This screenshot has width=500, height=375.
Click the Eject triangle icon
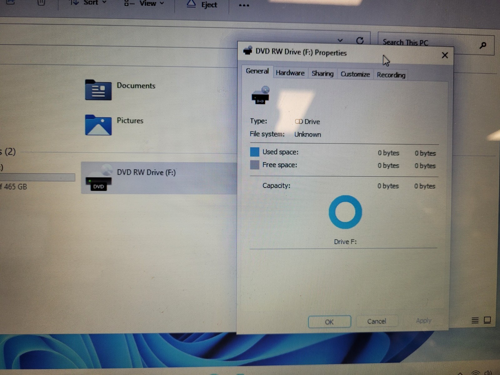click(x=191, y=4)
